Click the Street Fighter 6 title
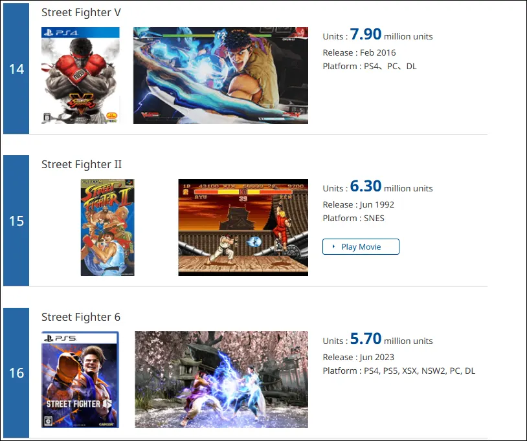The image size is (527, 441). (x=81, y=317)
